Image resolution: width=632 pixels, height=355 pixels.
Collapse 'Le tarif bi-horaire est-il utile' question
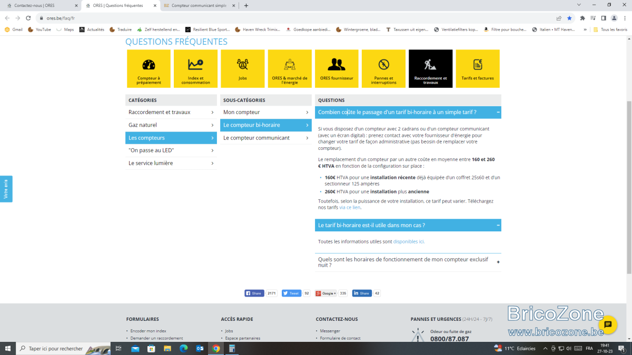point(408,225)
